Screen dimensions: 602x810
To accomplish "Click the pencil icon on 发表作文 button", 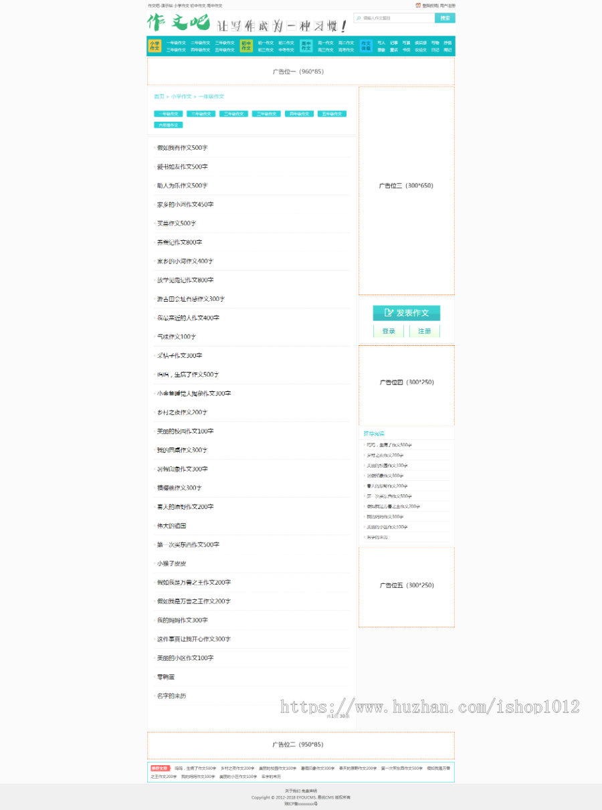I will click(x=389, y=312).
